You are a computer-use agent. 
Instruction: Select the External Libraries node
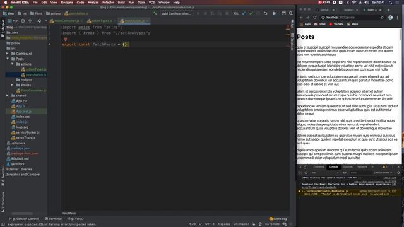(19, 169)
